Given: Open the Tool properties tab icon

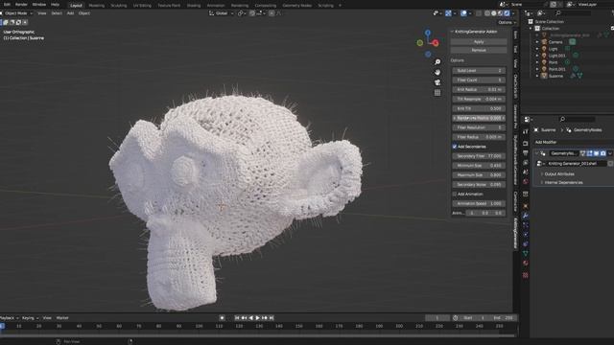Looking at the screenshot, I should coord(526,132).
